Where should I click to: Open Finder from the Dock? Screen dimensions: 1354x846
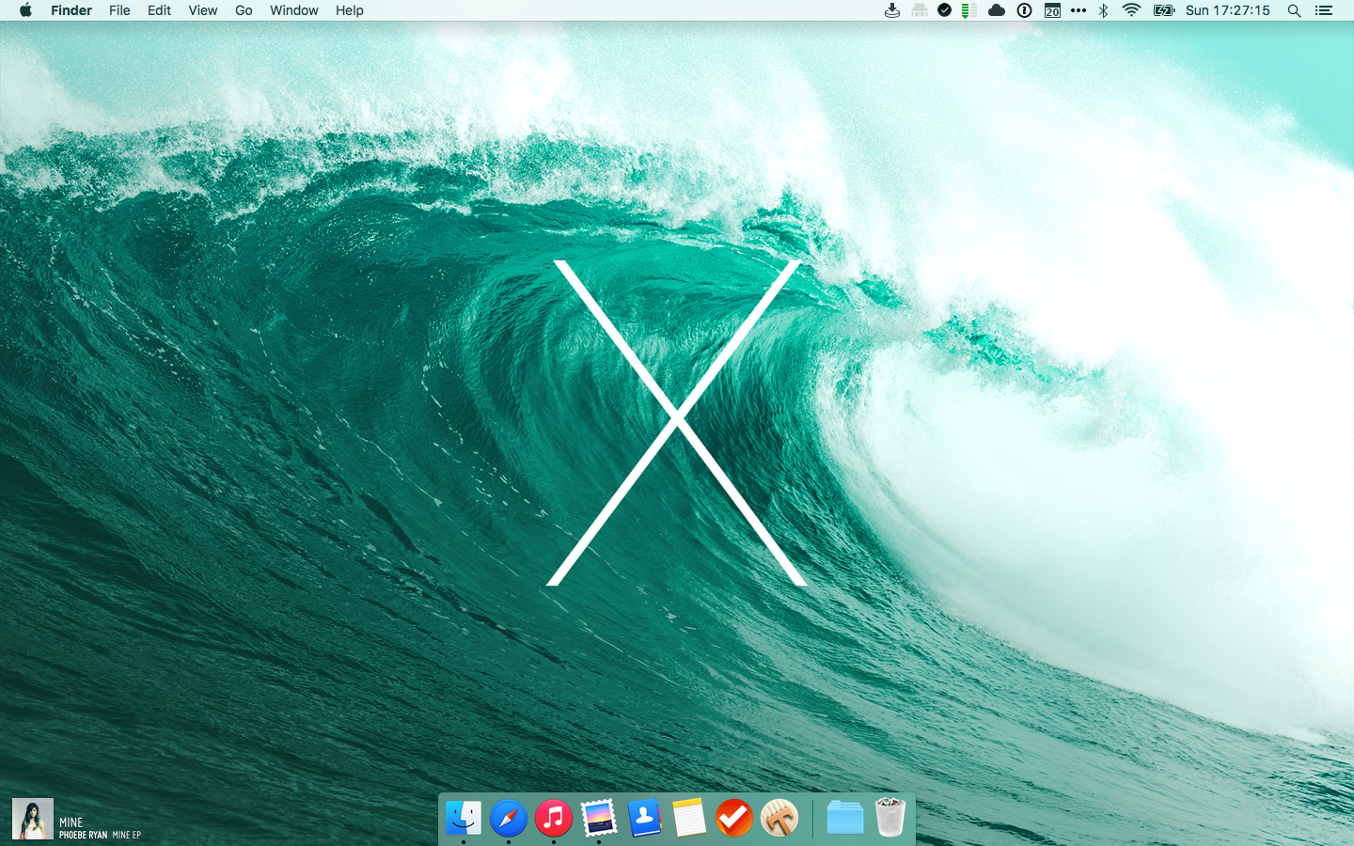click(464, 818)
